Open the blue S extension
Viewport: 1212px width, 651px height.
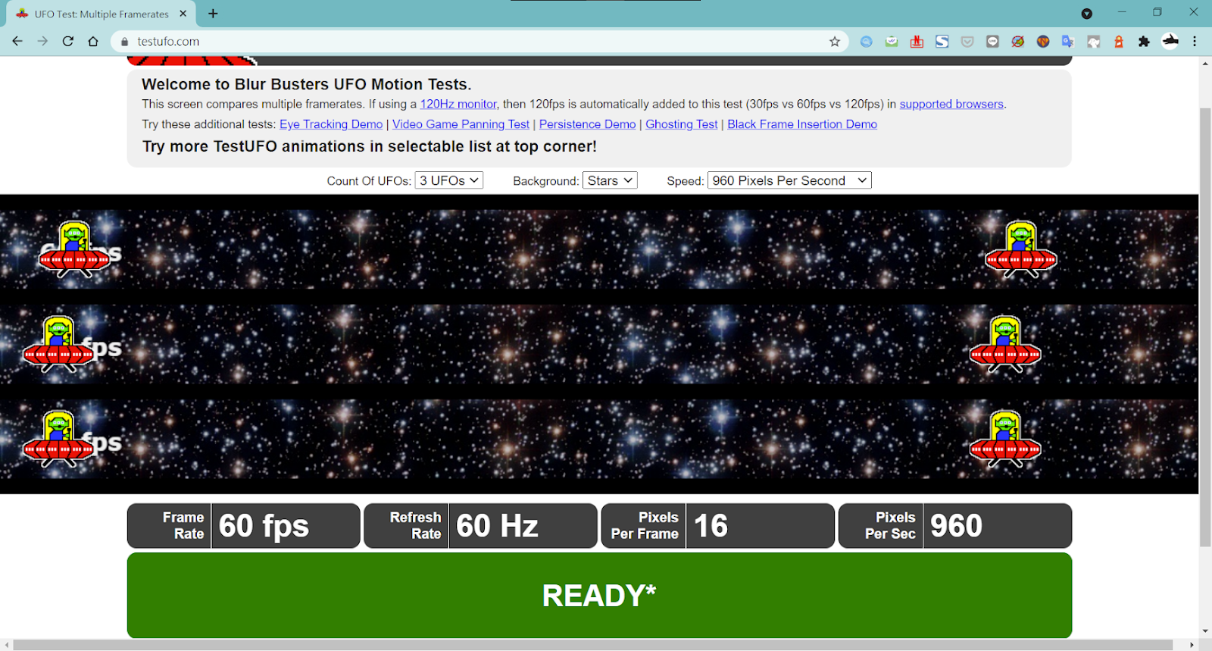tap(942, 42)
